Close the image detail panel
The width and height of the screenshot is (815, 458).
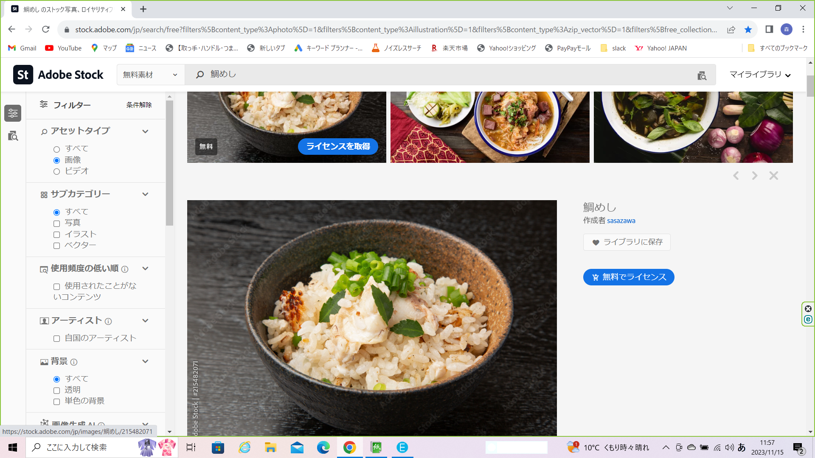click(x=774, y=176)
